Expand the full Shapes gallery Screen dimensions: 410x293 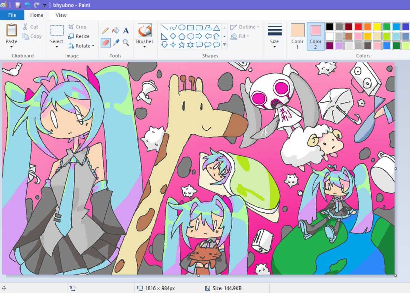pyautogui.click(x=224, y=44)
